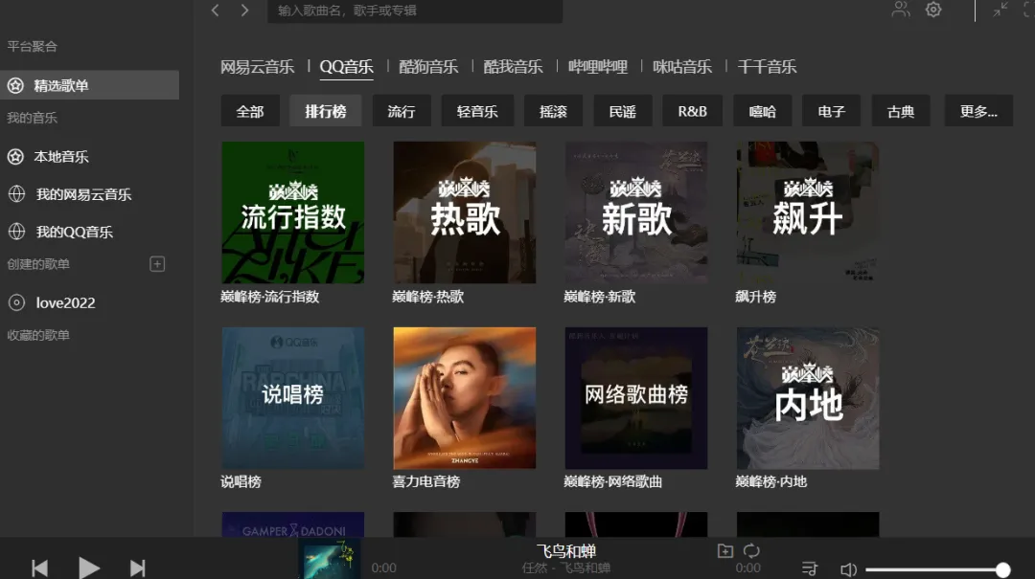
Task: Open the user account icon
Action: [900, 10]
